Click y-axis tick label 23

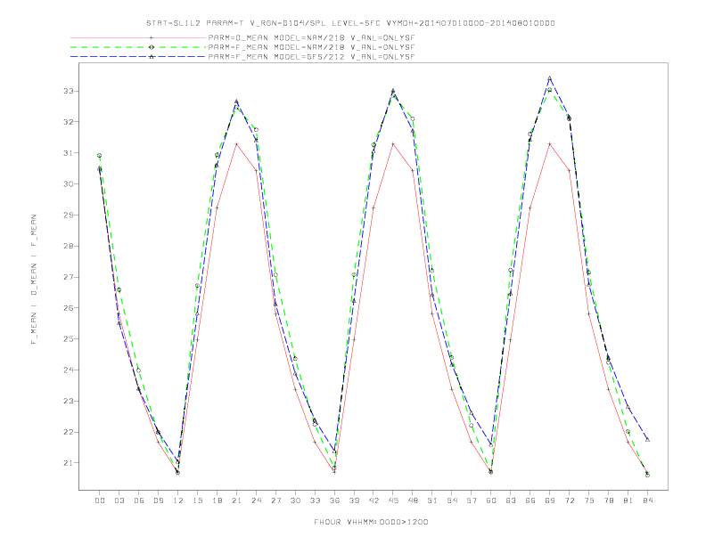69,401
